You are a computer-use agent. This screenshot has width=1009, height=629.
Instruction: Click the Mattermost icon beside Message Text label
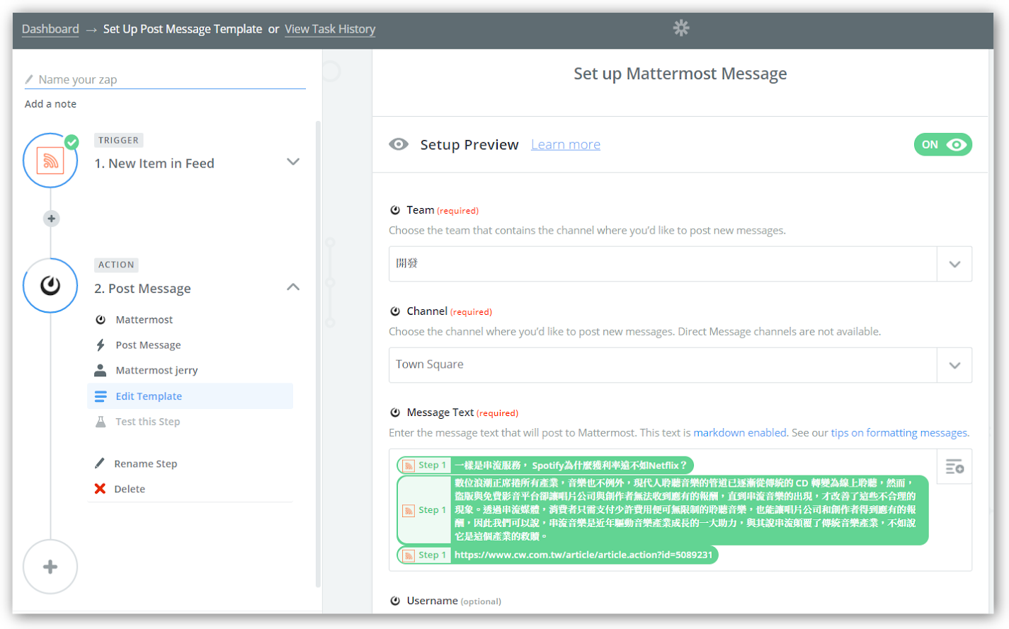tap(395, 412)
